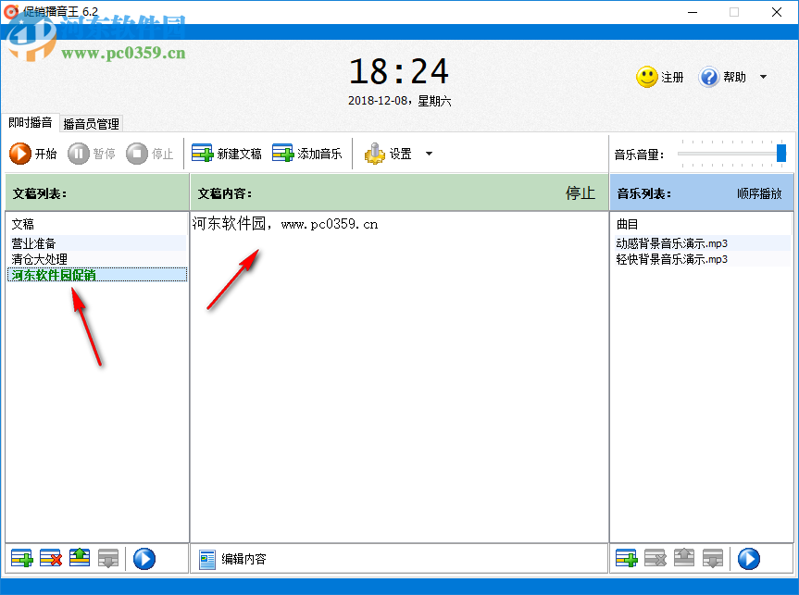Click the import script icon at panel bottom
The image size is (799, 595).
(80, 558)
